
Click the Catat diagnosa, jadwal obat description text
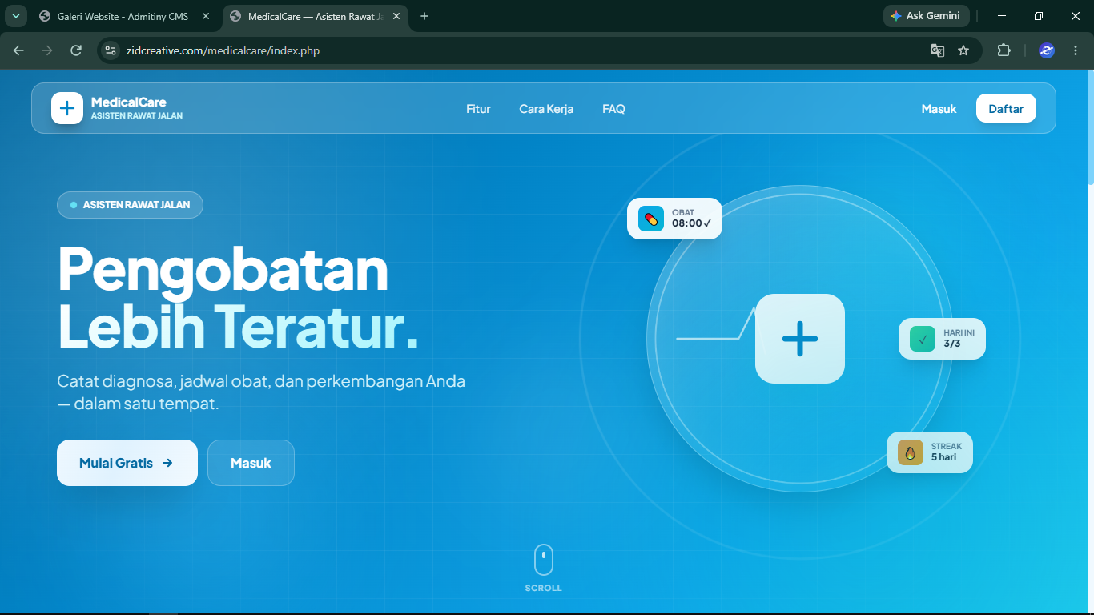tap(261, 392)
